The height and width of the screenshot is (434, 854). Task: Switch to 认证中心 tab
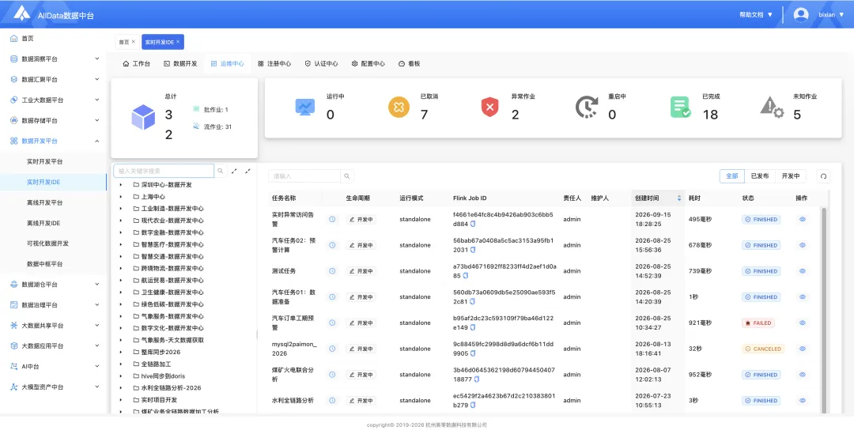(321, 64)
